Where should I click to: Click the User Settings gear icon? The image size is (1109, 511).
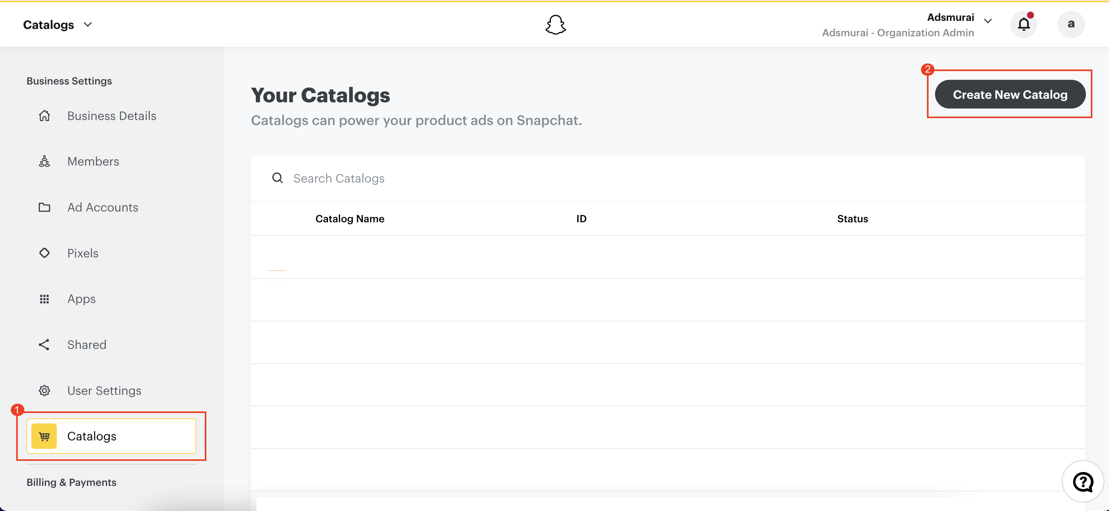(x=44, y=391)
